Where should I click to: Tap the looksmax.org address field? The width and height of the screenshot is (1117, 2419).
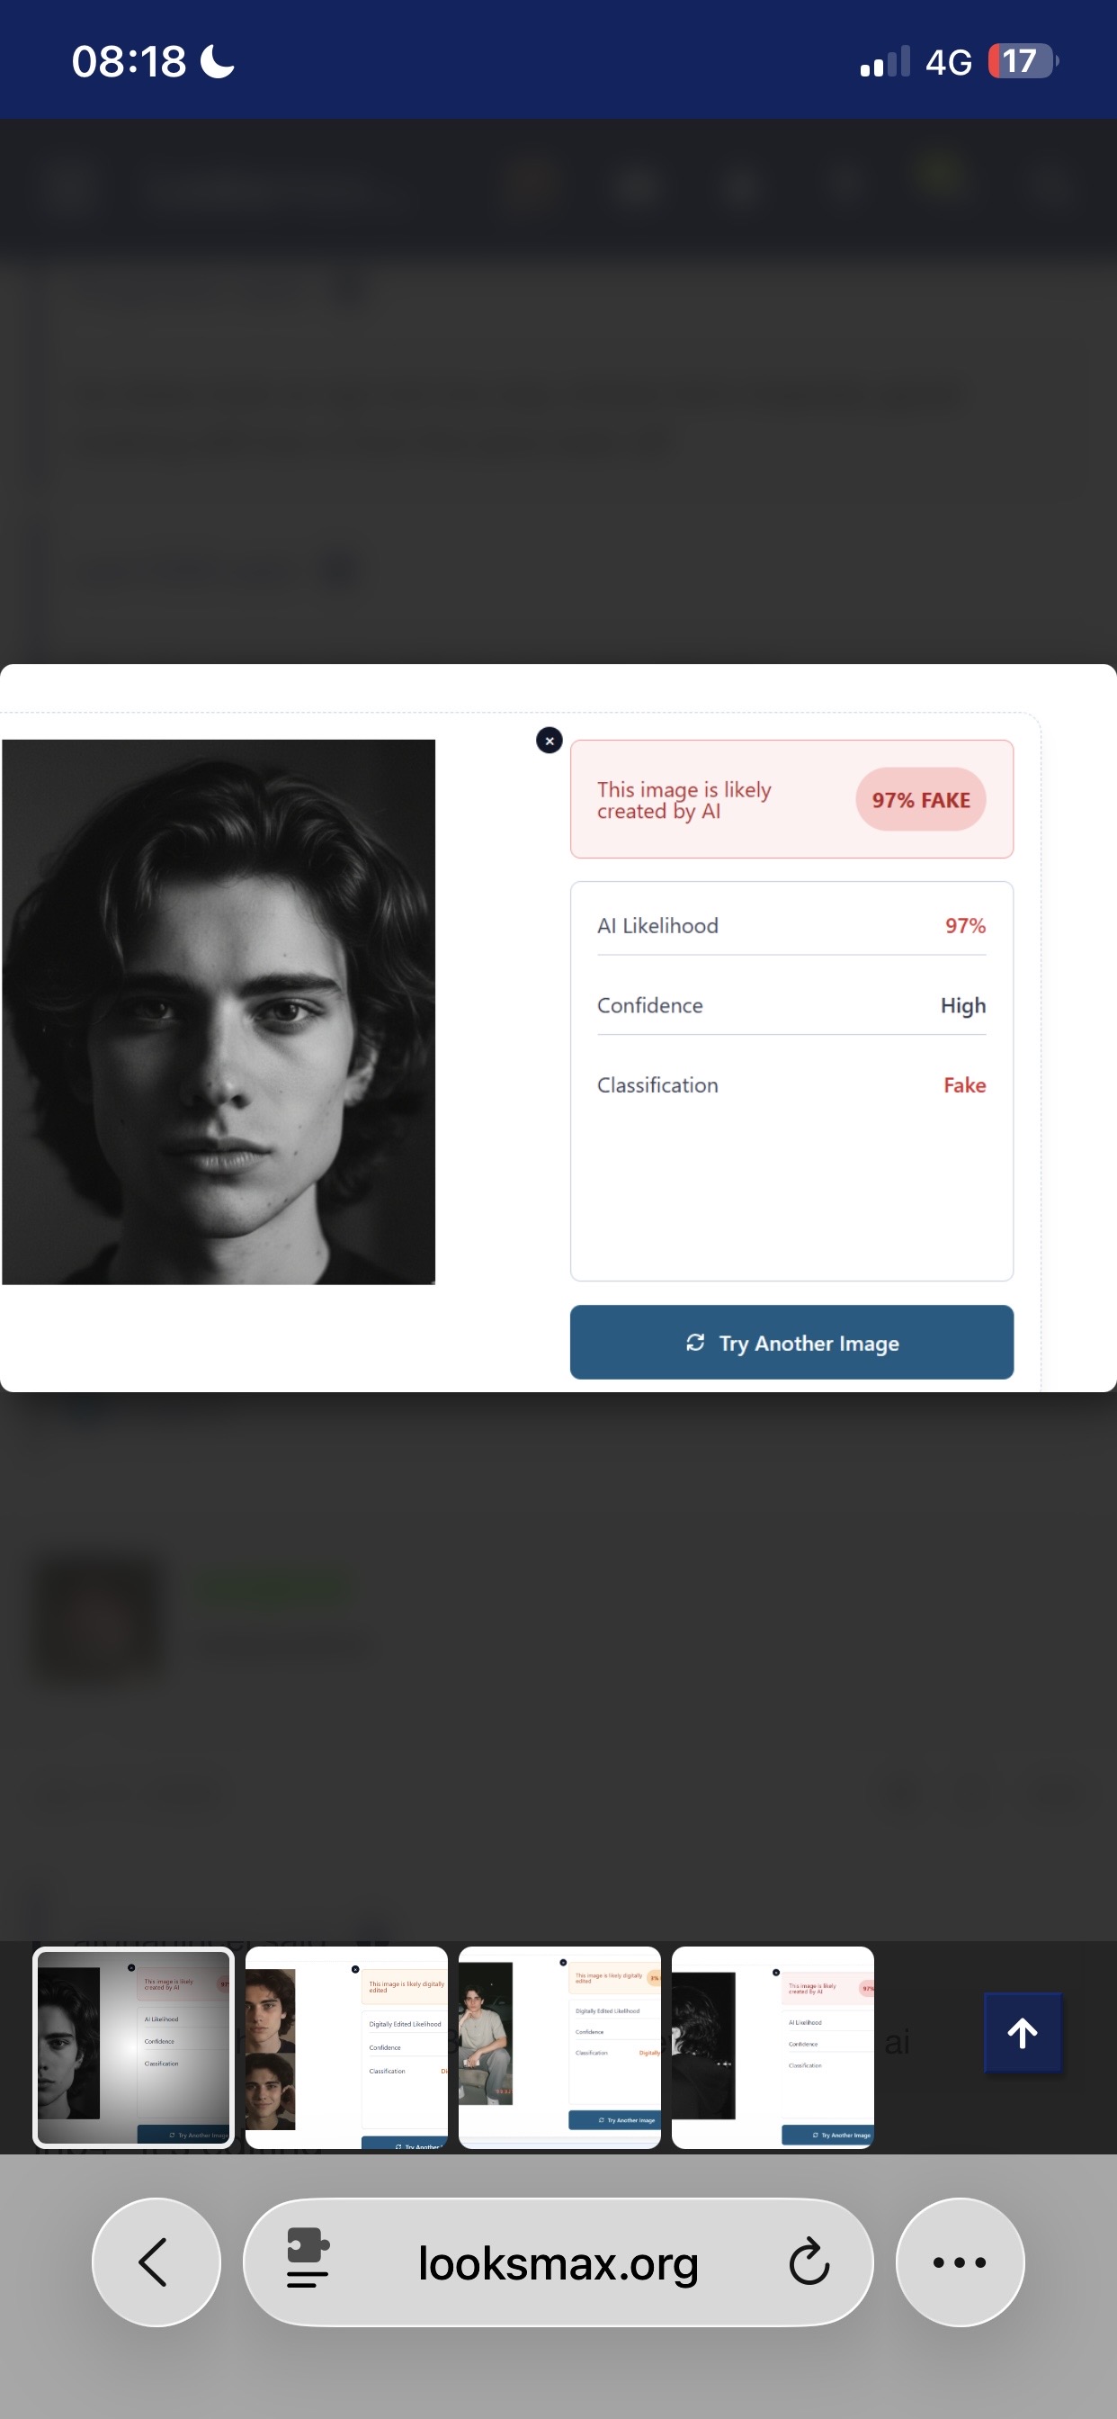(x=558, y=2262)
